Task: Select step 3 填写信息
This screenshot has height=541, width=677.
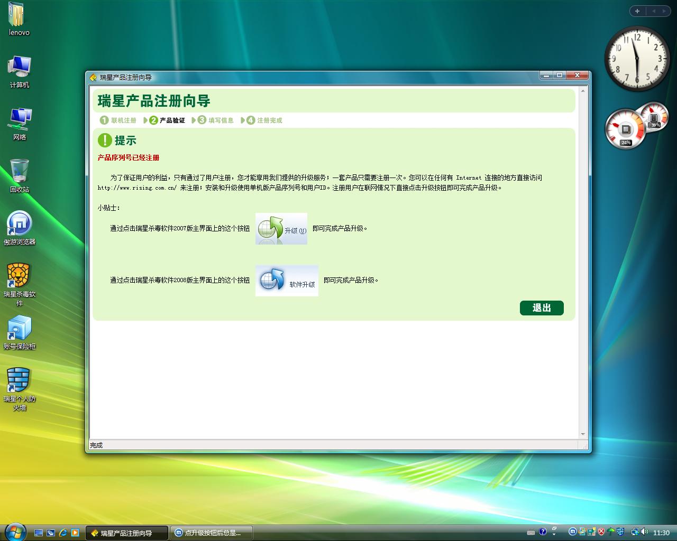Action: (216, 120)
